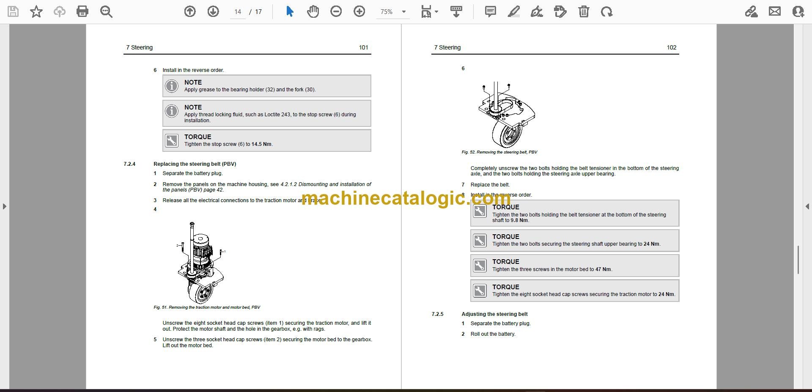Click page number 102 in the header

671,47
